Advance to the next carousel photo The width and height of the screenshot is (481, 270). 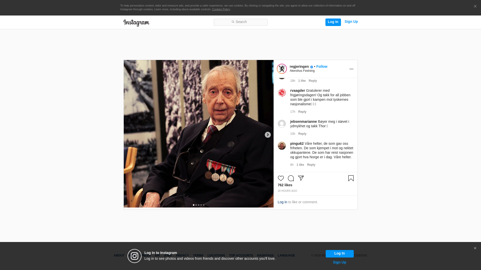click(268, 135)
